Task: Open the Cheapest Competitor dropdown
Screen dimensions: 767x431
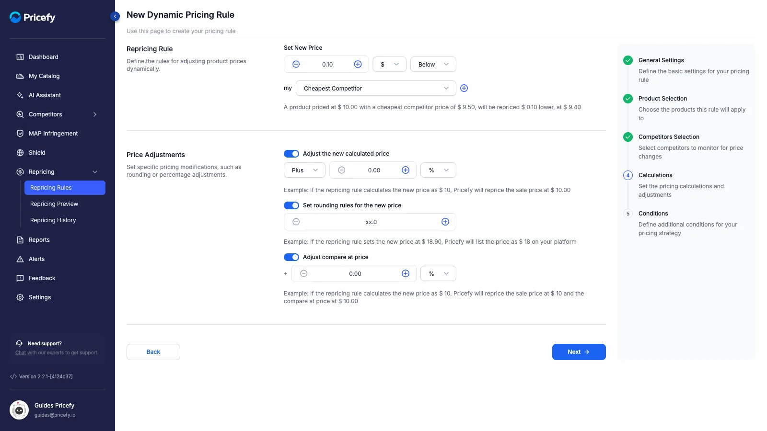Action: [376, 88]
